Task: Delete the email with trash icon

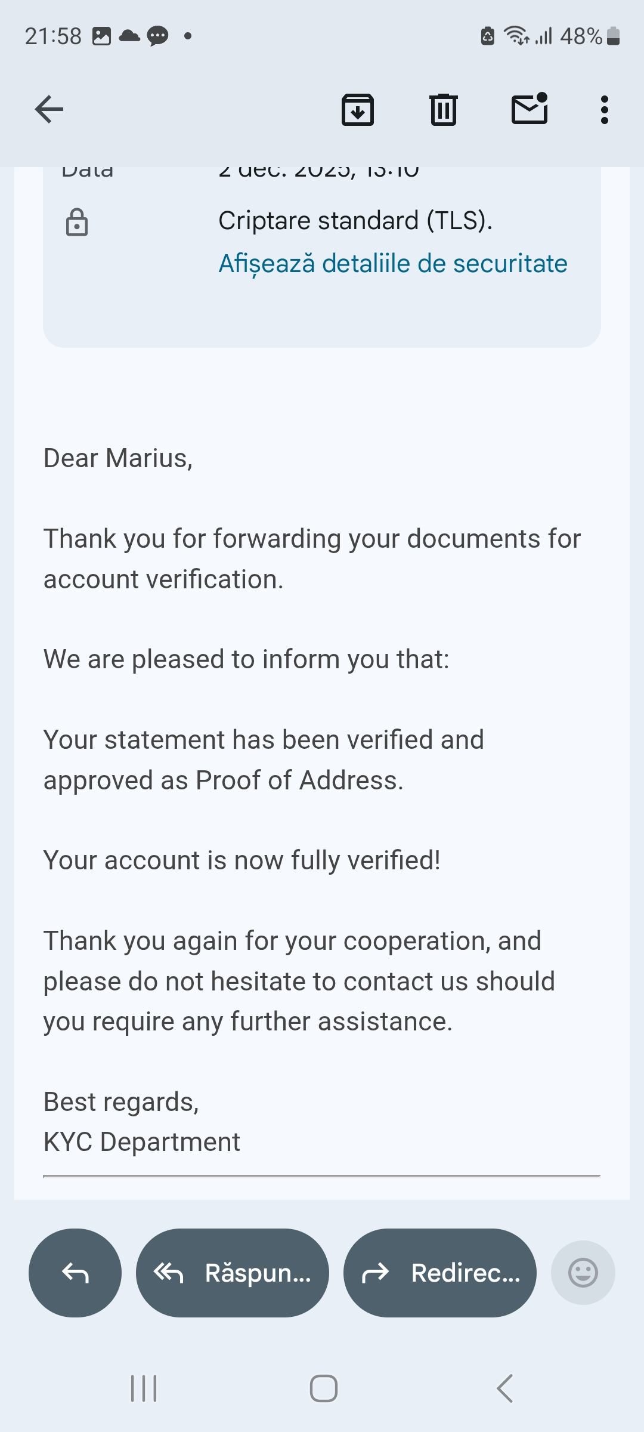Action: [x=444, y=110]
